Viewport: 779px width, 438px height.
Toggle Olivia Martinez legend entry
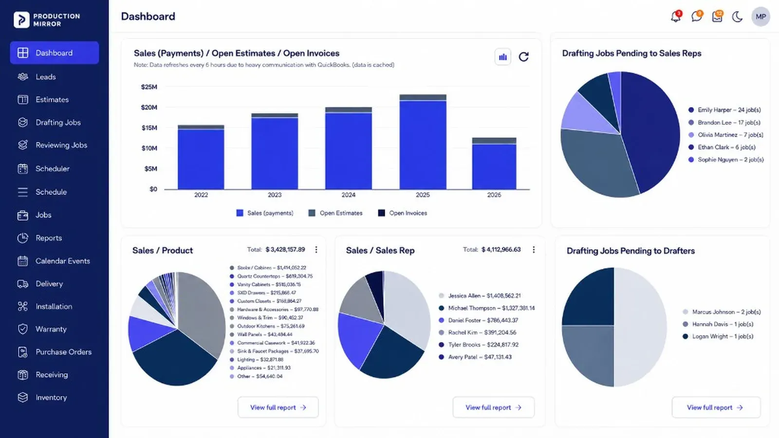[726, 135]
